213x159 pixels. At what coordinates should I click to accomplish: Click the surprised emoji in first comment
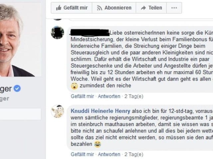pos(74,86)
